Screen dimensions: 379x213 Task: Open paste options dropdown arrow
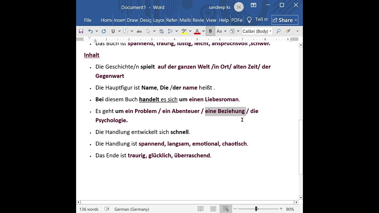coord(238,31)
